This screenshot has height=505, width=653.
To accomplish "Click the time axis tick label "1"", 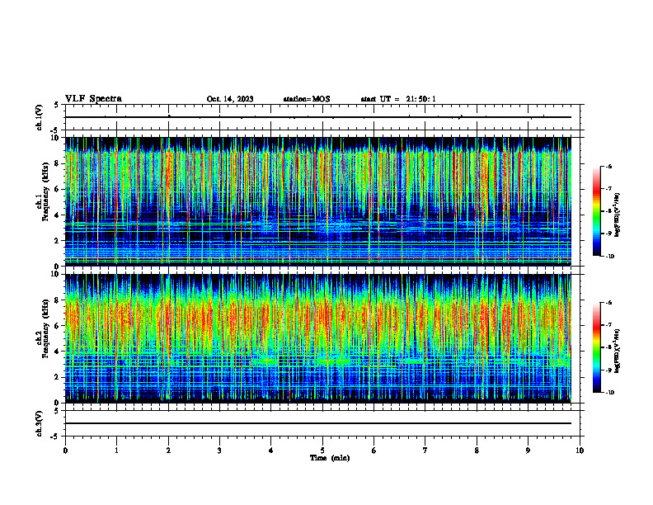I will (x=116, y=451).
